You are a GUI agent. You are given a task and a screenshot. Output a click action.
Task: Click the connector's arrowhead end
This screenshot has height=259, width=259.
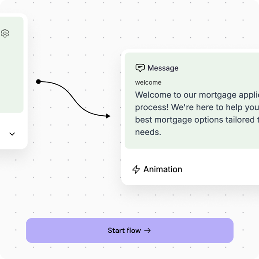click(108, 116)
